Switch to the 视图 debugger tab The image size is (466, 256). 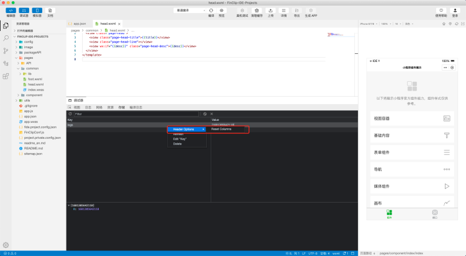pos(77,107)
